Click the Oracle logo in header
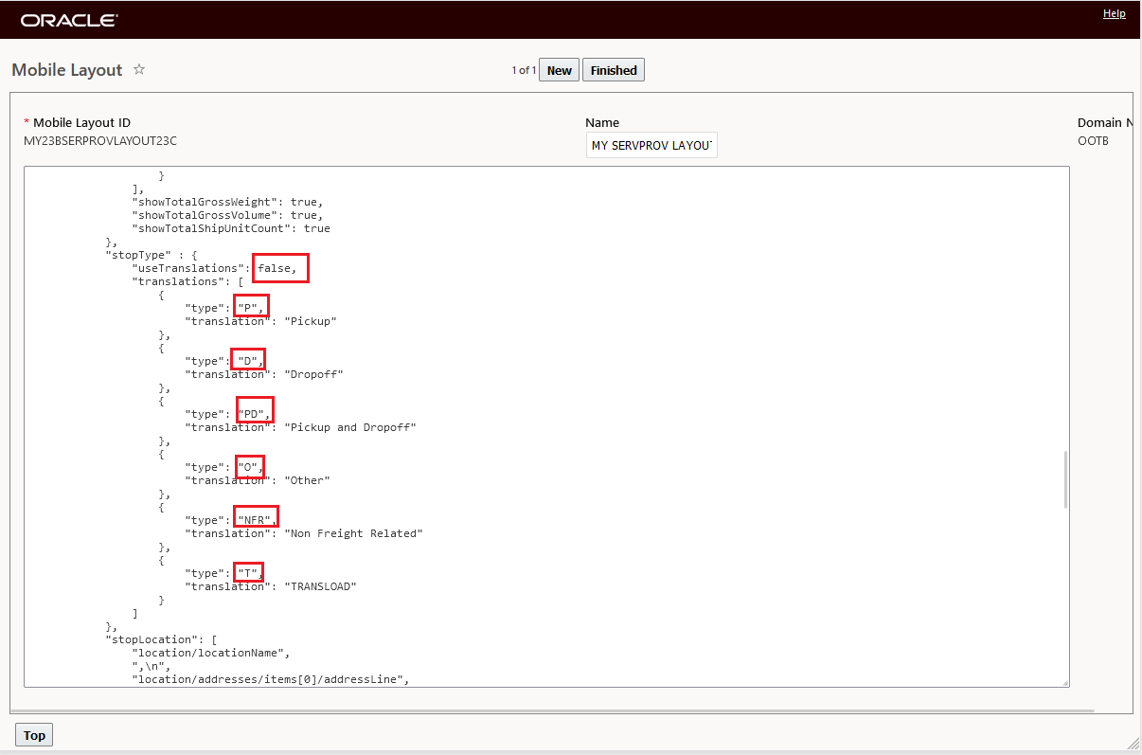The image size is (1142, 755). click(69, 20)
